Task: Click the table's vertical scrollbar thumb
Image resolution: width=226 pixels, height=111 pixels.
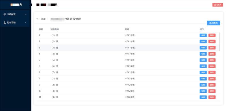Action: (220, 42)
